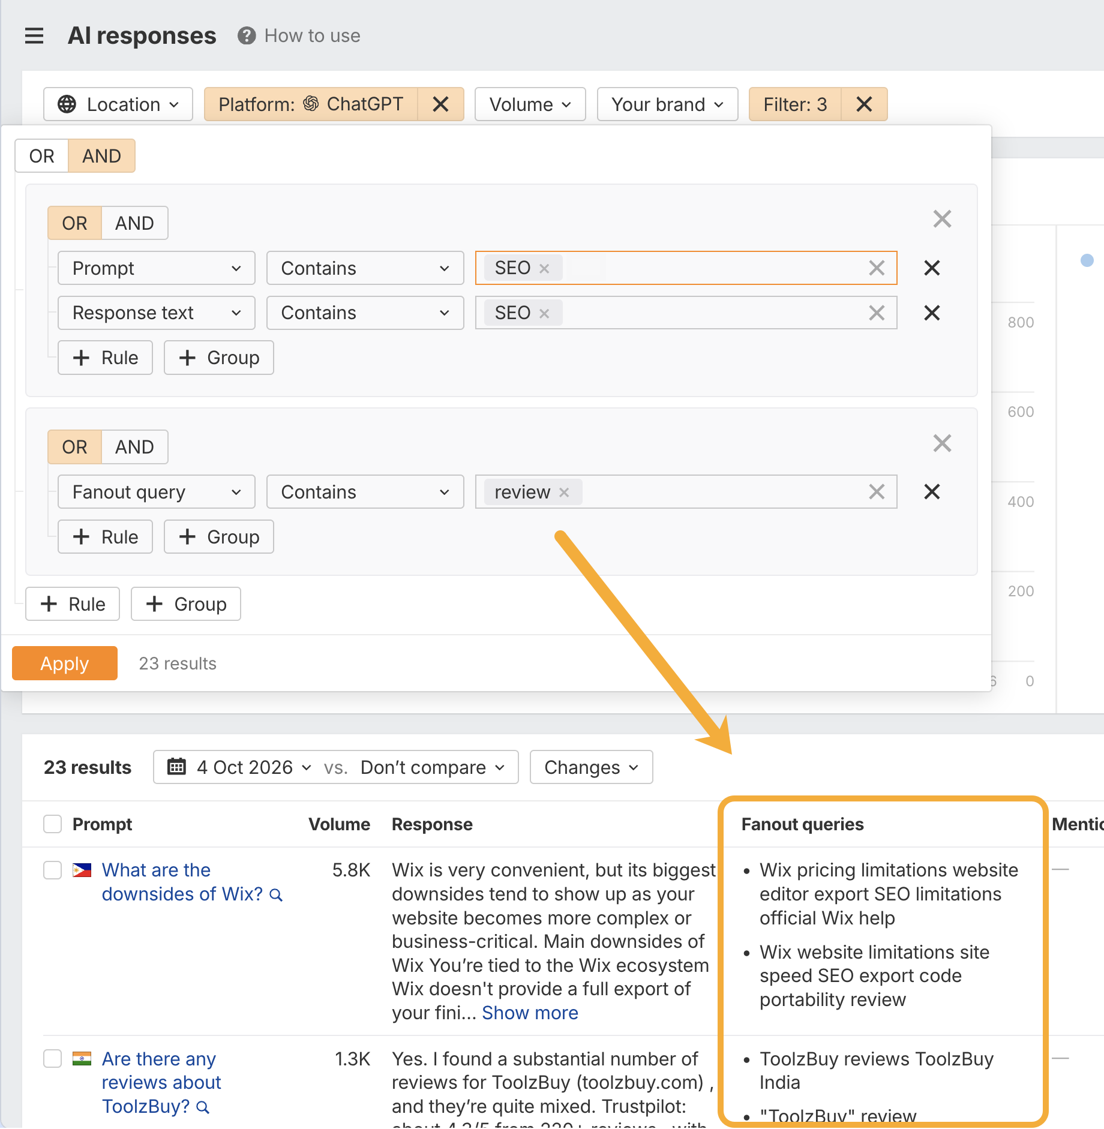Select top-level AND operator
Image resolution: width=1104 pixels, height=1129 pixels.
coord(102,156)
